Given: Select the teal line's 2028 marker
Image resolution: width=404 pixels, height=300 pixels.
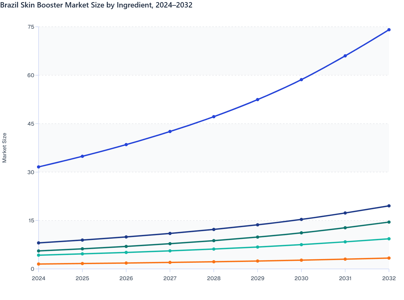Looking at the screenshot, I should [x=213, y=249].
